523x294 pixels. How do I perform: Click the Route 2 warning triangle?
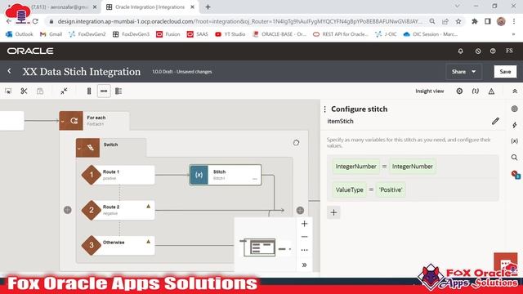click(x=149, y=207)
